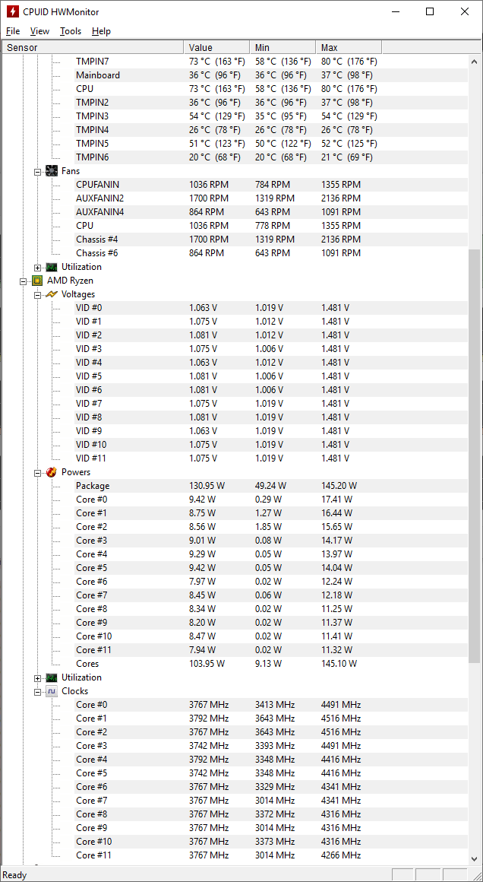Select the Mainboard temperature row
Viewport: 483px width, 882px height.
(x=270, y=75)
